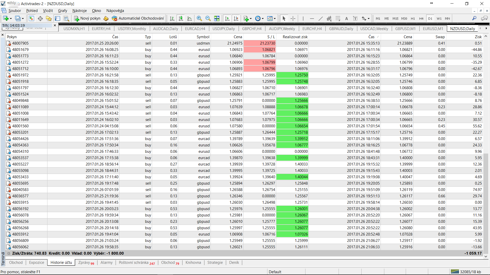Open the Strategy Tester icon
The width and height of the screenshot is (490, 275).
[x=66, y=18]
